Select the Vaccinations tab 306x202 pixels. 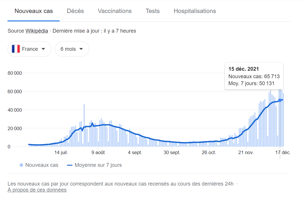[x=115, y=11]
